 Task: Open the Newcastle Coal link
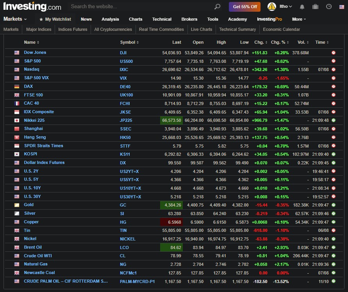(x=39, y=273)
